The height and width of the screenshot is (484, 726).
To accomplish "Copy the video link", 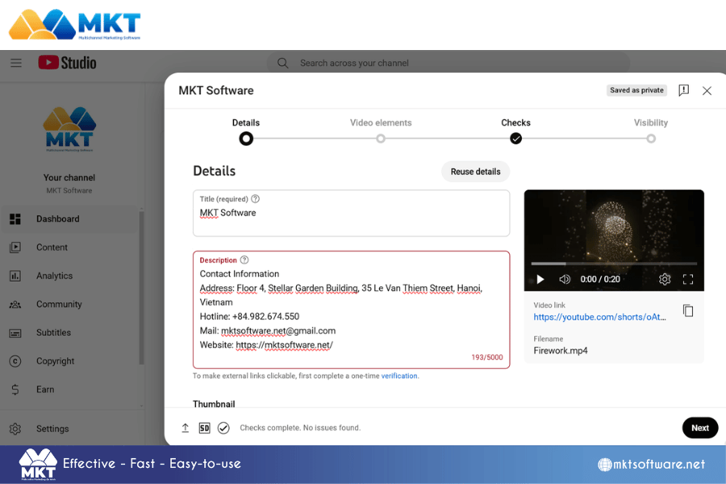I will tap(688, 311).
